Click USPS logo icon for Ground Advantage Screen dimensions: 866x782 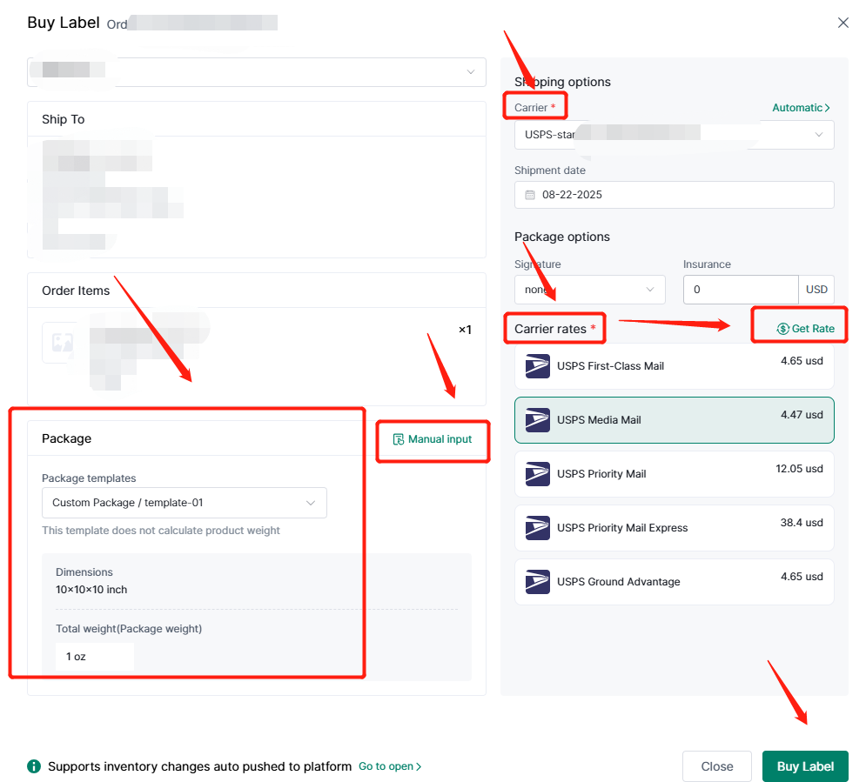coord(537,582)
